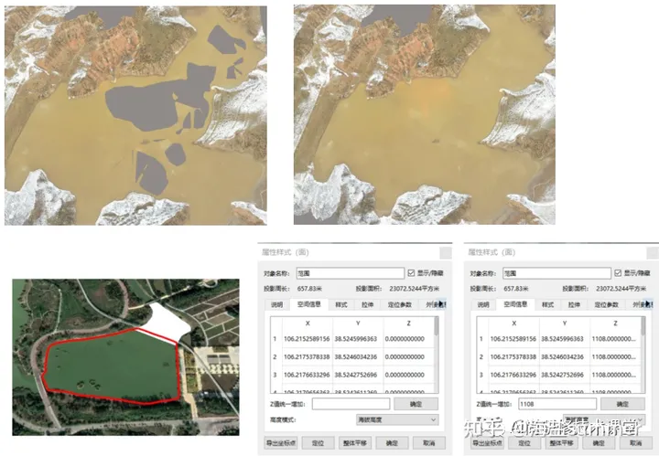659x456 pixels.
Task: Open terrain image with gray holes
Action: point(135,115)
